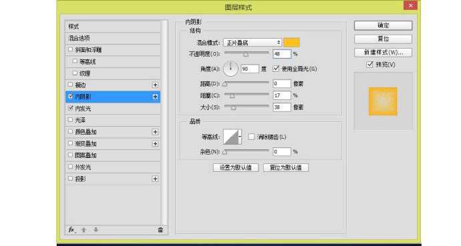Open contour picker dropdown arrow
461x246 pixels.
point(240,137)
